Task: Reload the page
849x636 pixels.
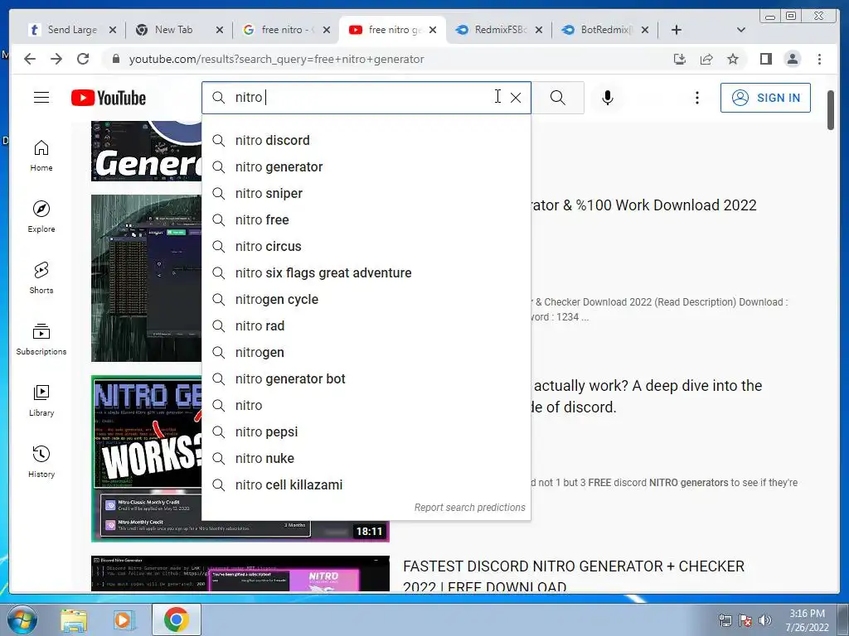Action: point(83,59)
